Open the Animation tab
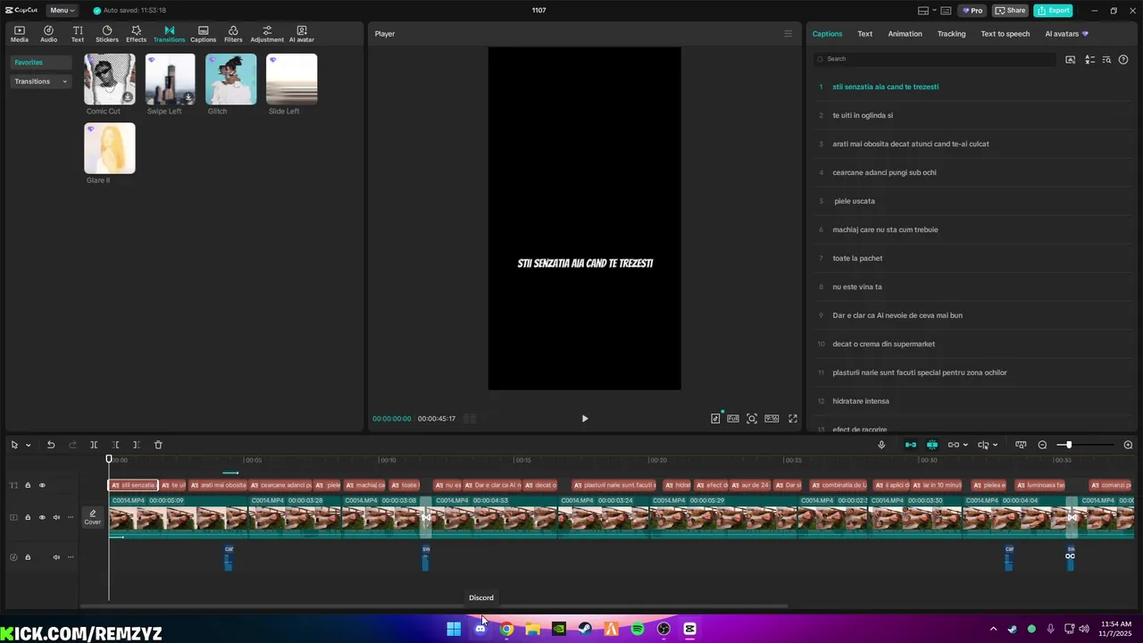This screenshot has width=1143, height=643. (x=905, y=34)
